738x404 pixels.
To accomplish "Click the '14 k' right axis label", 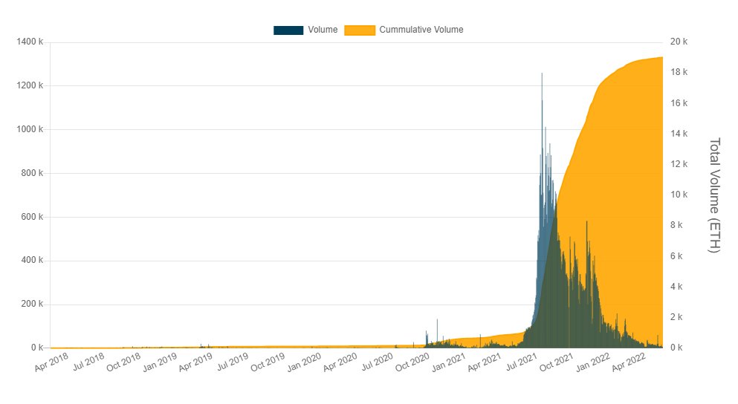I will [x=679, y=134].
